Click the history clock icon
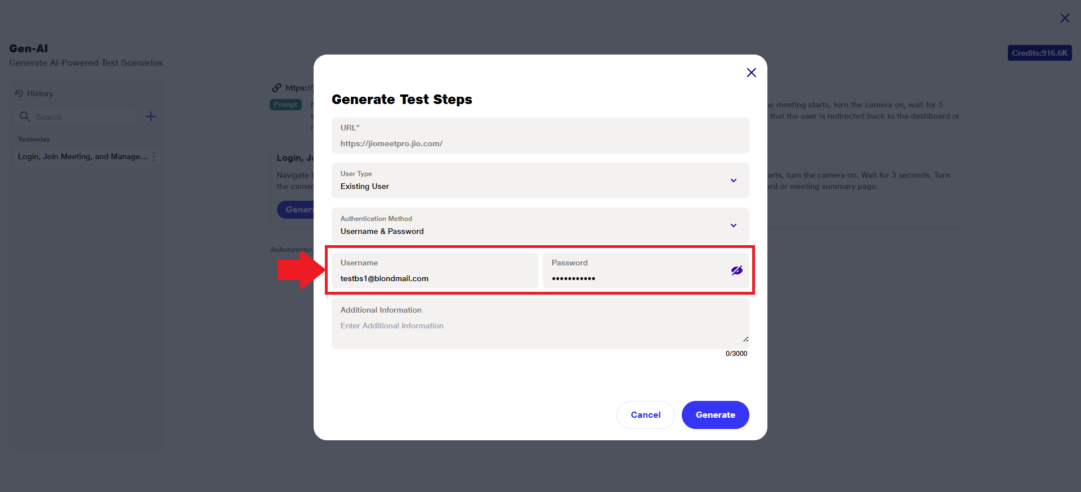 19,93
